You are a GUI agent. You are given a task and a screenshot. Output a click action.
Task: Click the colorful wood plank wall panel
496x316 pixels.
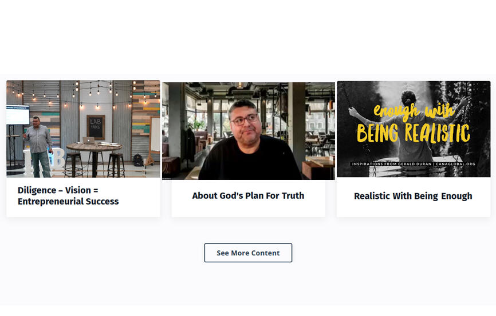[146, 107]
